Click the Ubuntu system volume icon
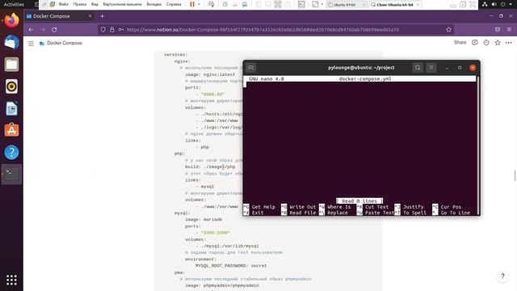 (494, 4)
